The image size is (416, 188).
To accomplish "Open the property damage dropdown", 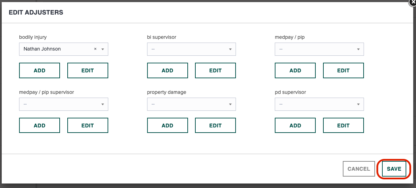I will pos(191,104).
